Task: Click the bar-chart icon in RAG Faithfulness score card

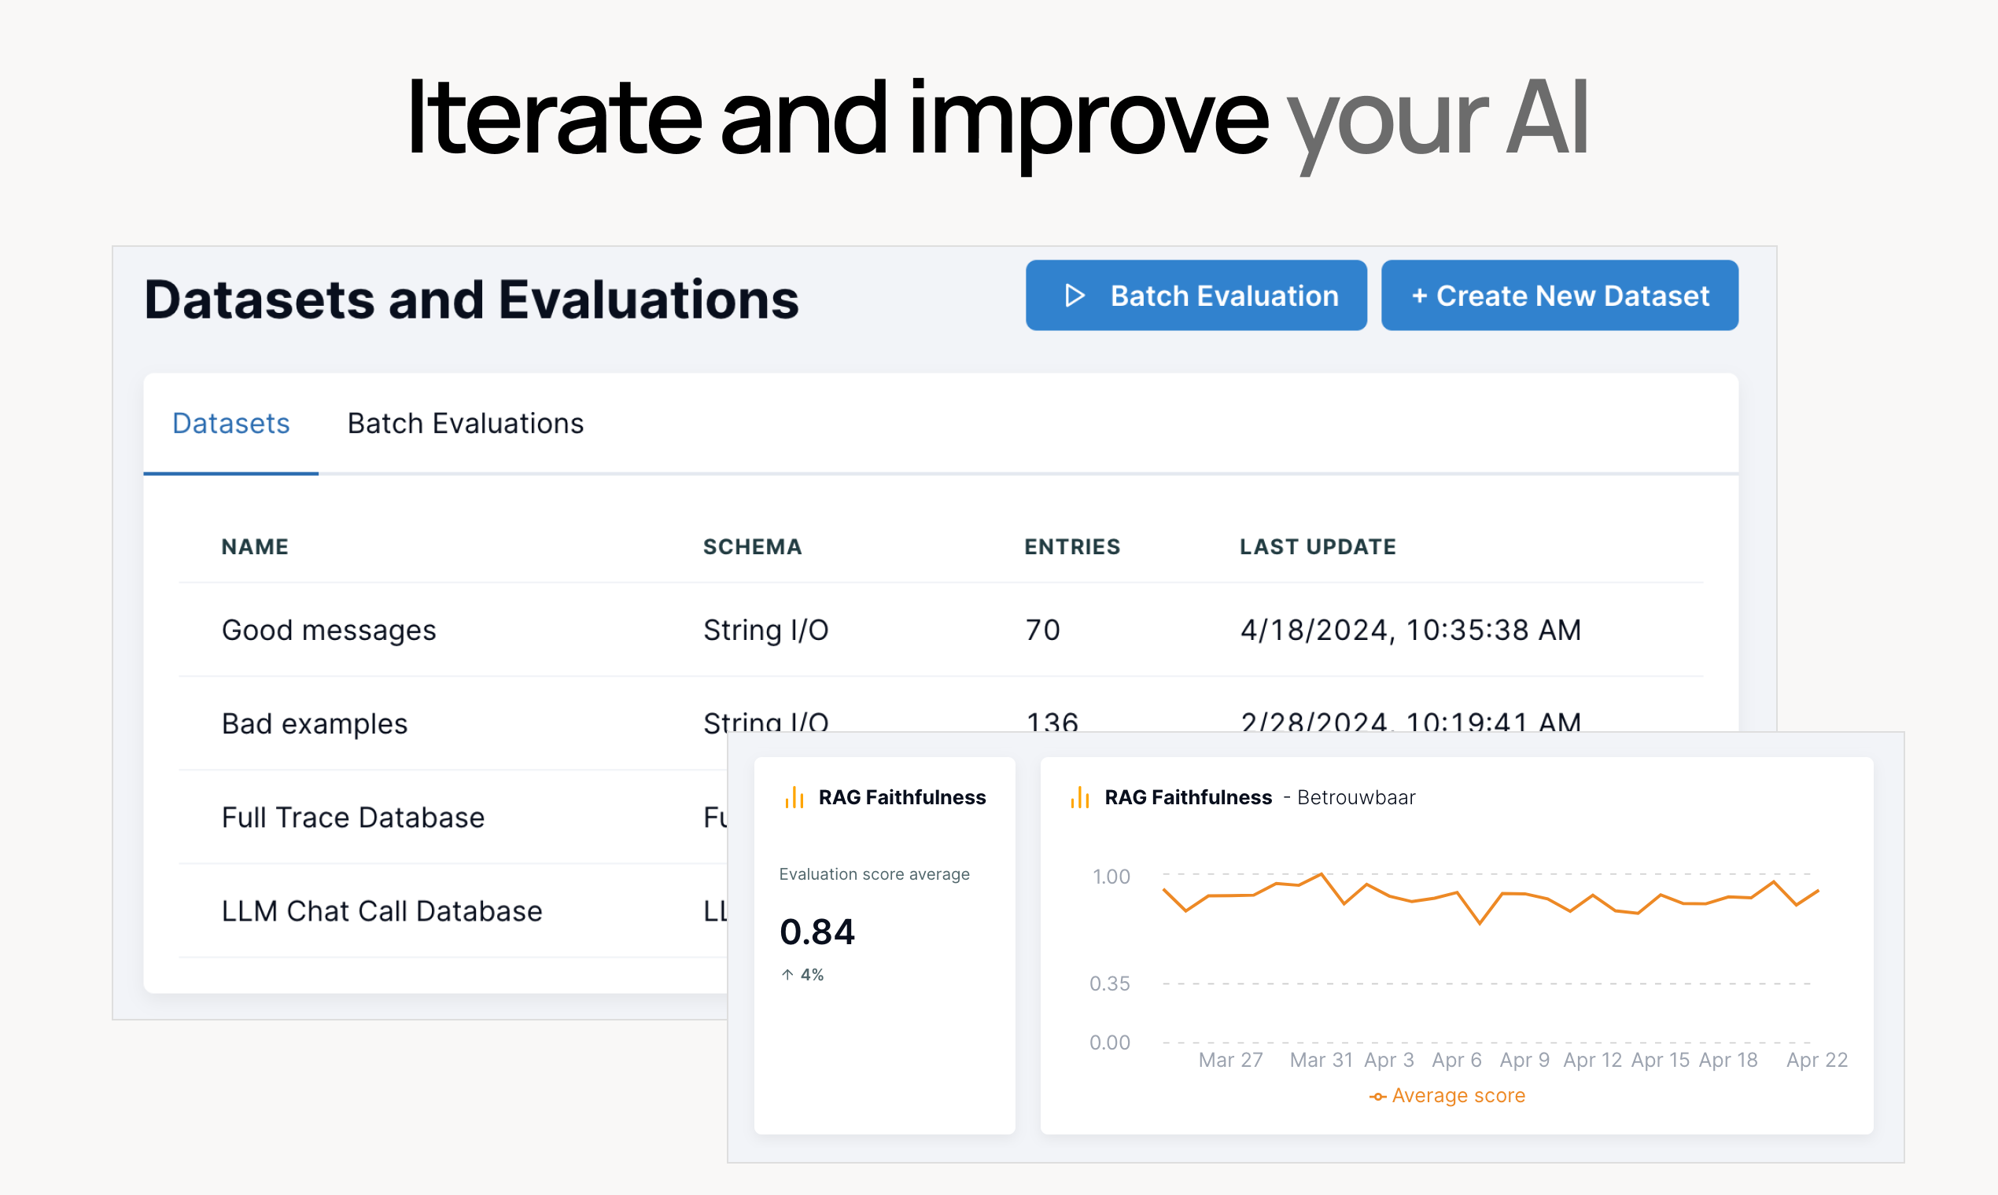Action: point(794,797)
